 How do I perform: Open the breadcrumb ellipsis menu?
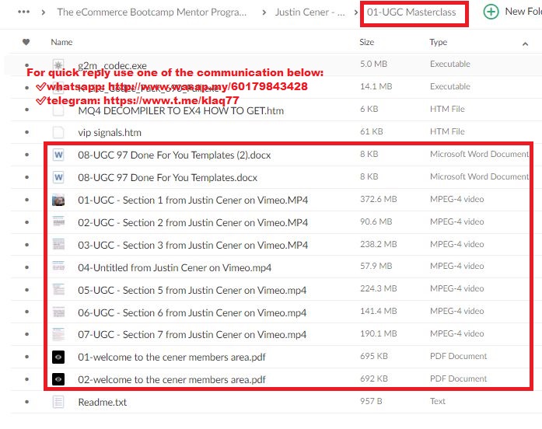23,12
